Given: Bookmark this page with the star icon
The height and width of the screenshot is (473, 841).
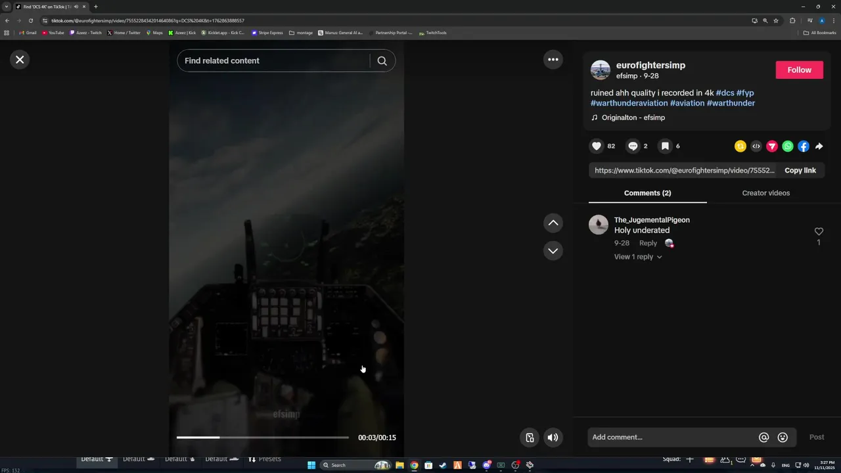Looking at the screenshot, I should [x=776, y=20].
